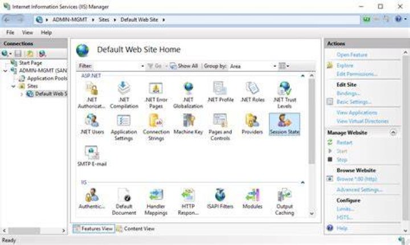The height and width of the screenshot is (245, 410).
Task: Click HSTS under Configure
Action: [345, 218]
